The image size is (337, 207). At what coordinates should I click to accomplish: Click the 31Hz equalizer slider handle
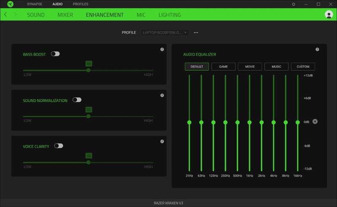[189, 122]
